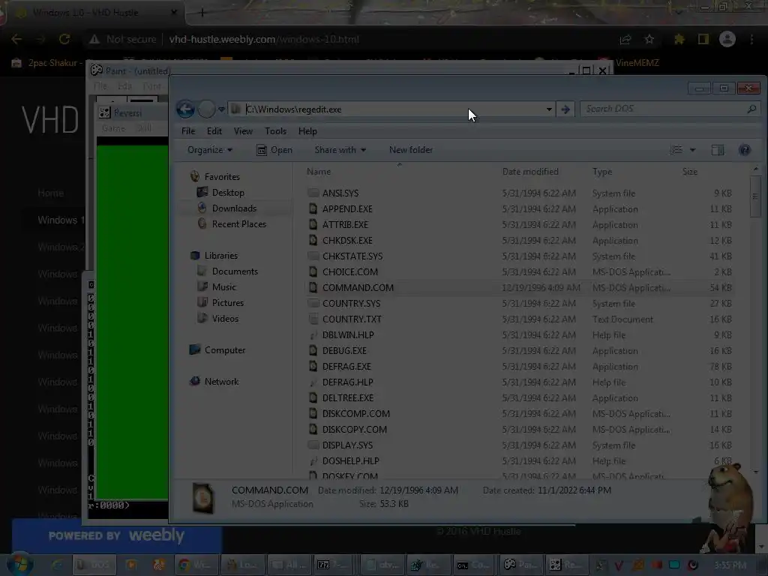This screenshot has width=768, height=576.
Task: Select Libraries in the navigation pane
Action: coord(221,256)
